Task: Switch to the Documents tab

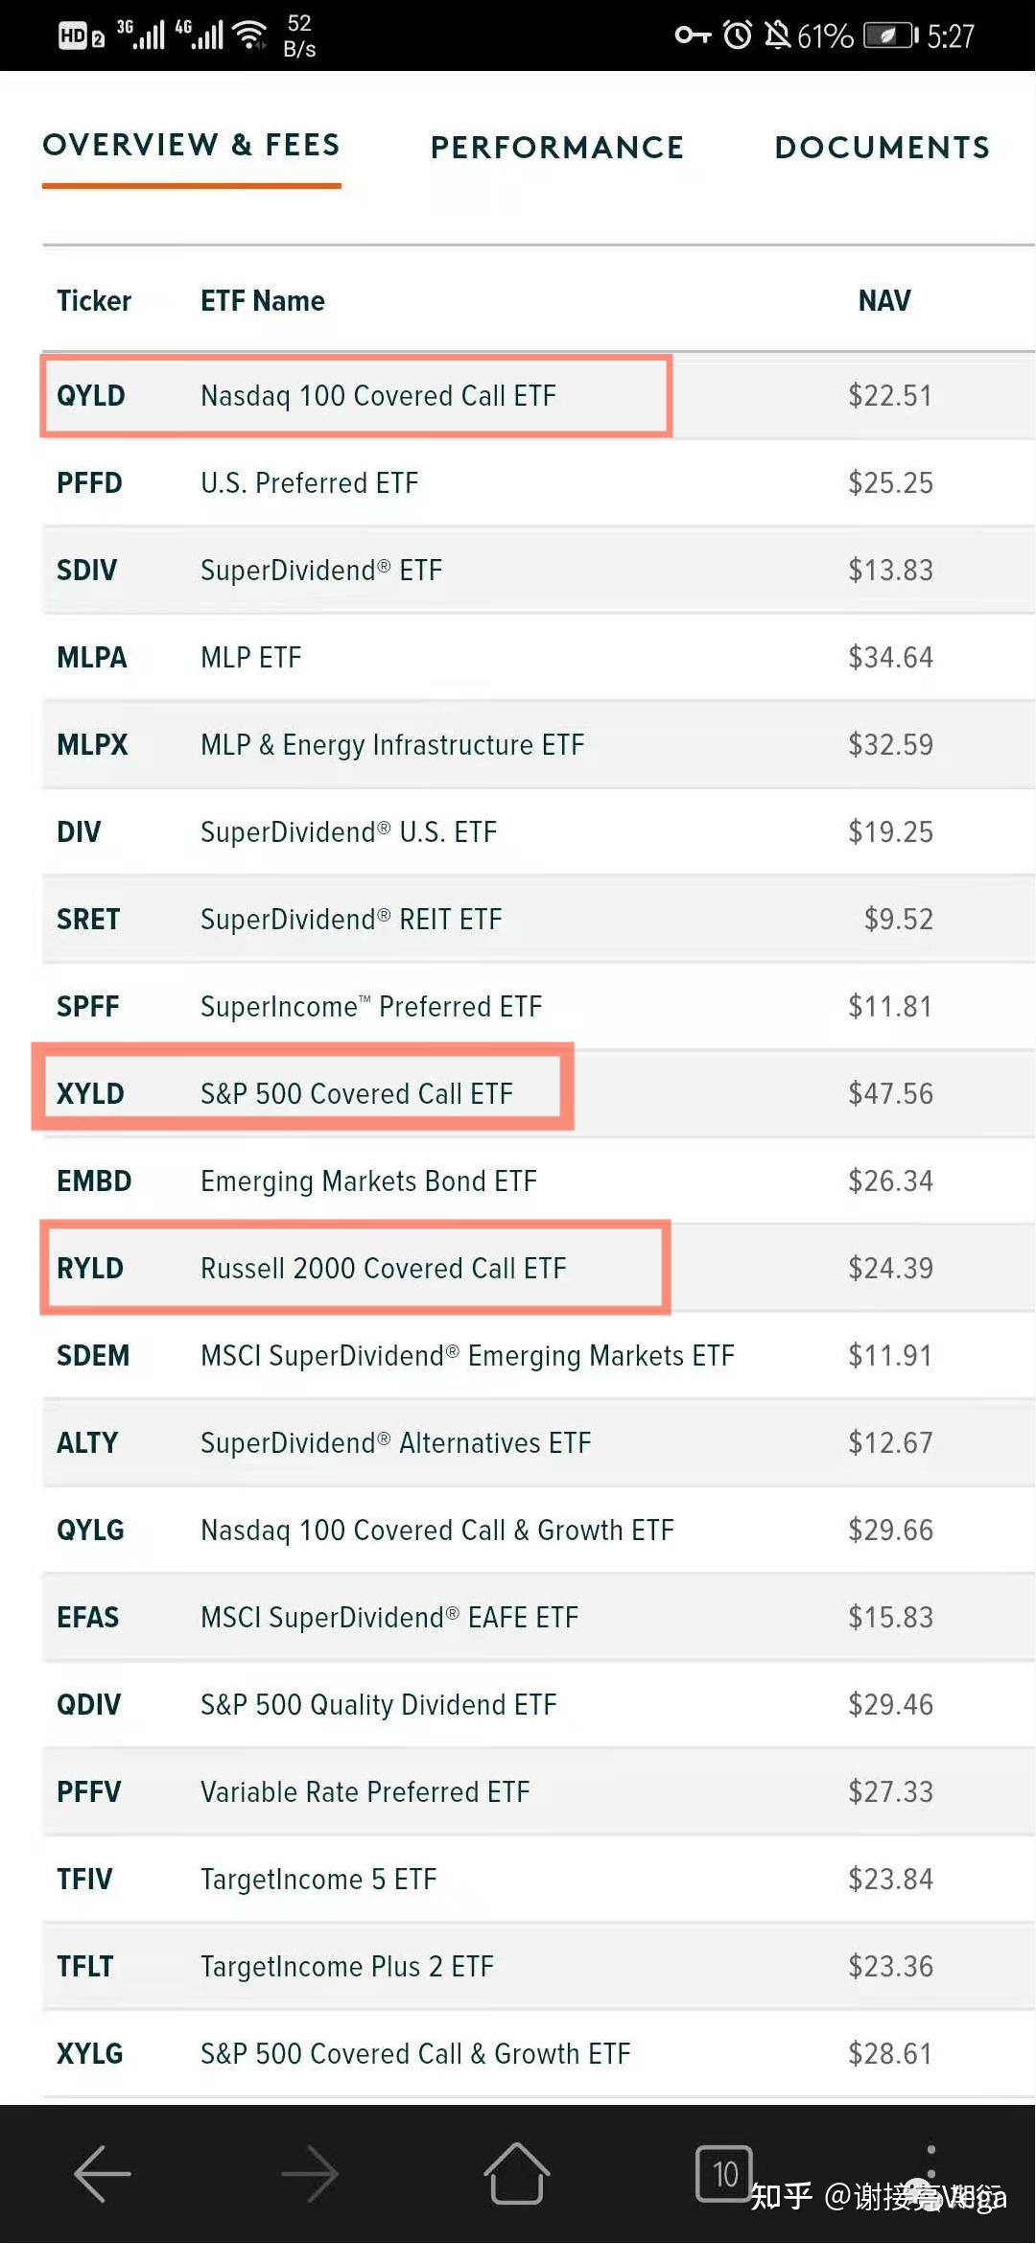Action: 882,147
